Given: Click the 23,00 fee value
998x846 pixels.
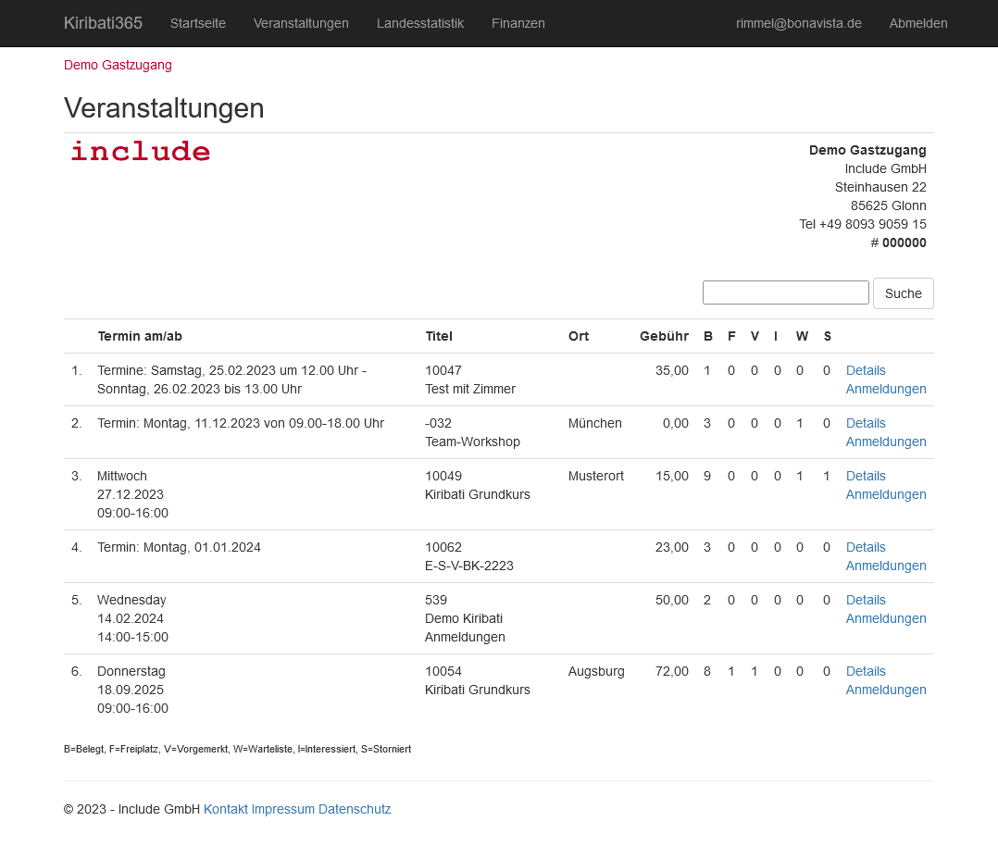Looking at the screenshot, I should coord(672,547).
